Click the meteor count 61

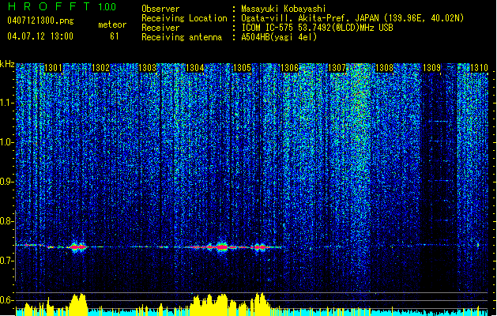(x=115, y=36)
